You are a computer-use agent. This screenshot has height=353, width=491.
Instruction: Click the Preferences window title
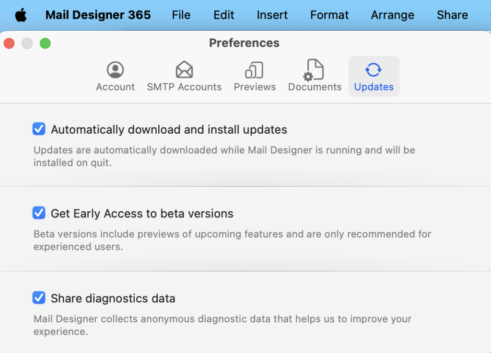(x=244, y=43)
